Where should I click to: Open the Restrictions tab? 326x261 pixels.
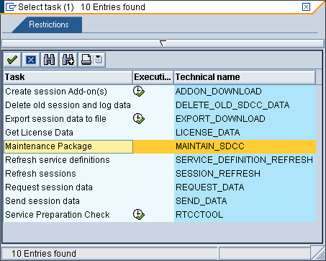coord(49,25)
